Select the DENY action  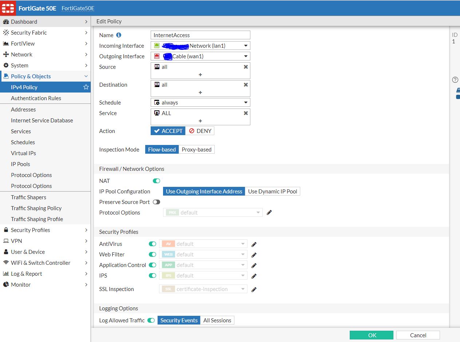200,131
